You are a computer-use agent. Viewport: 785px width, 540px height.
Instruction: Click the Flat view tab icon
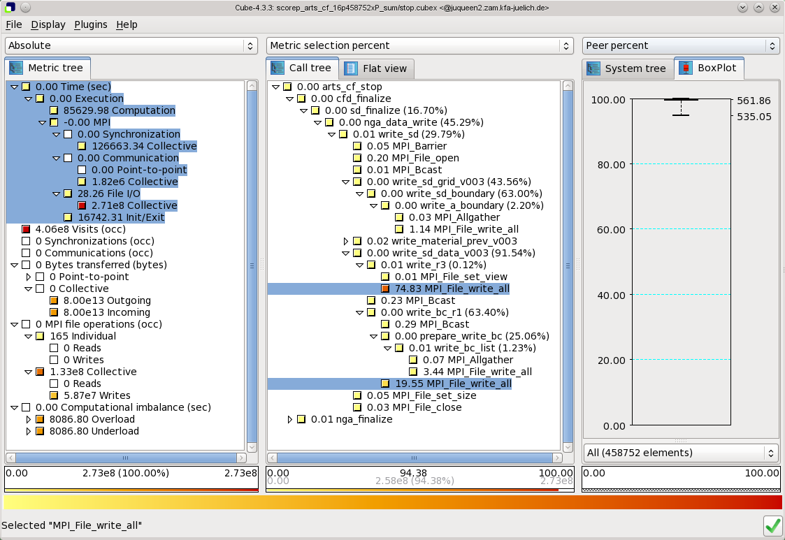click(x=352, y=68)
